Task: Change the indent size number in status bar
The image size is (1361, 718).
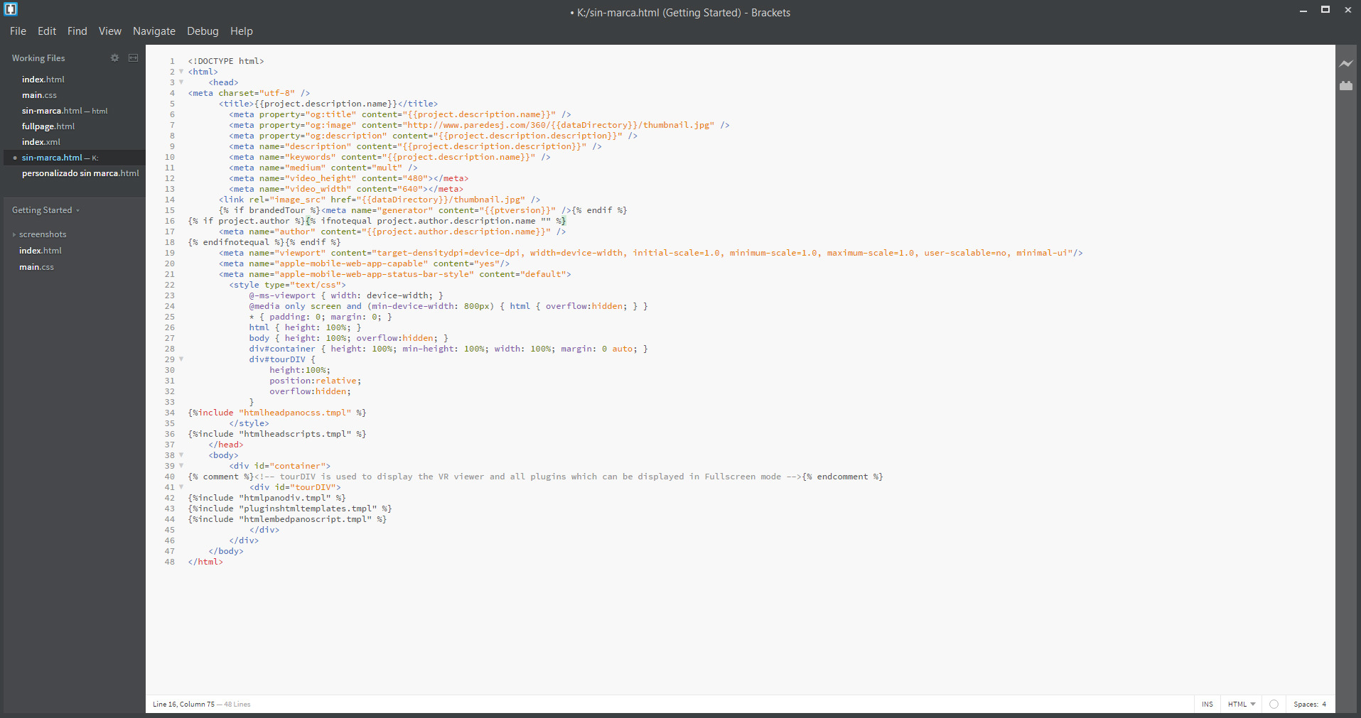Action: tap(1324, 705)
